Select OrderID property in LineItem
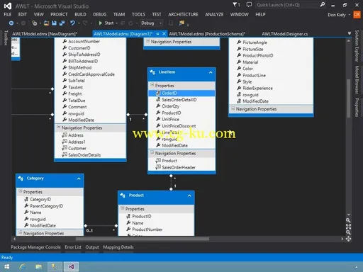This screenshot has width=363, height=272. [x=181, y=93]
